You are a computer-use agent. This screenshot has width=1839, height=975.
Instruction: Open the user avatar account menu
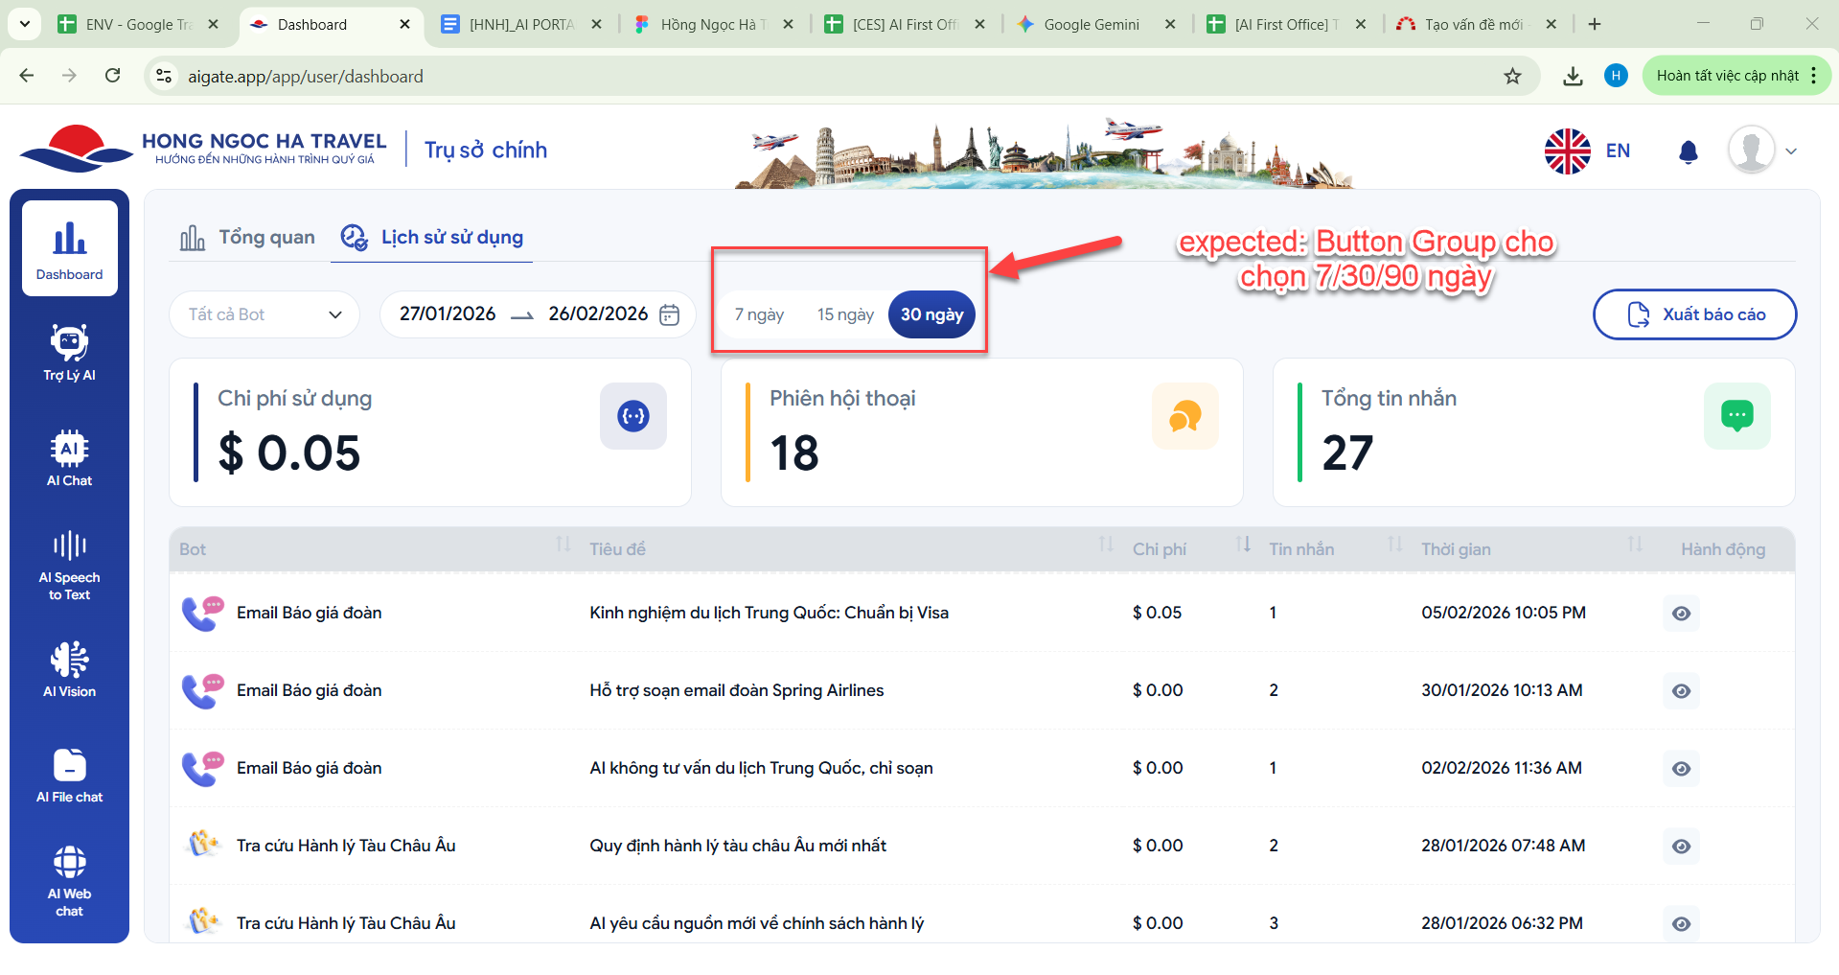1761,151
